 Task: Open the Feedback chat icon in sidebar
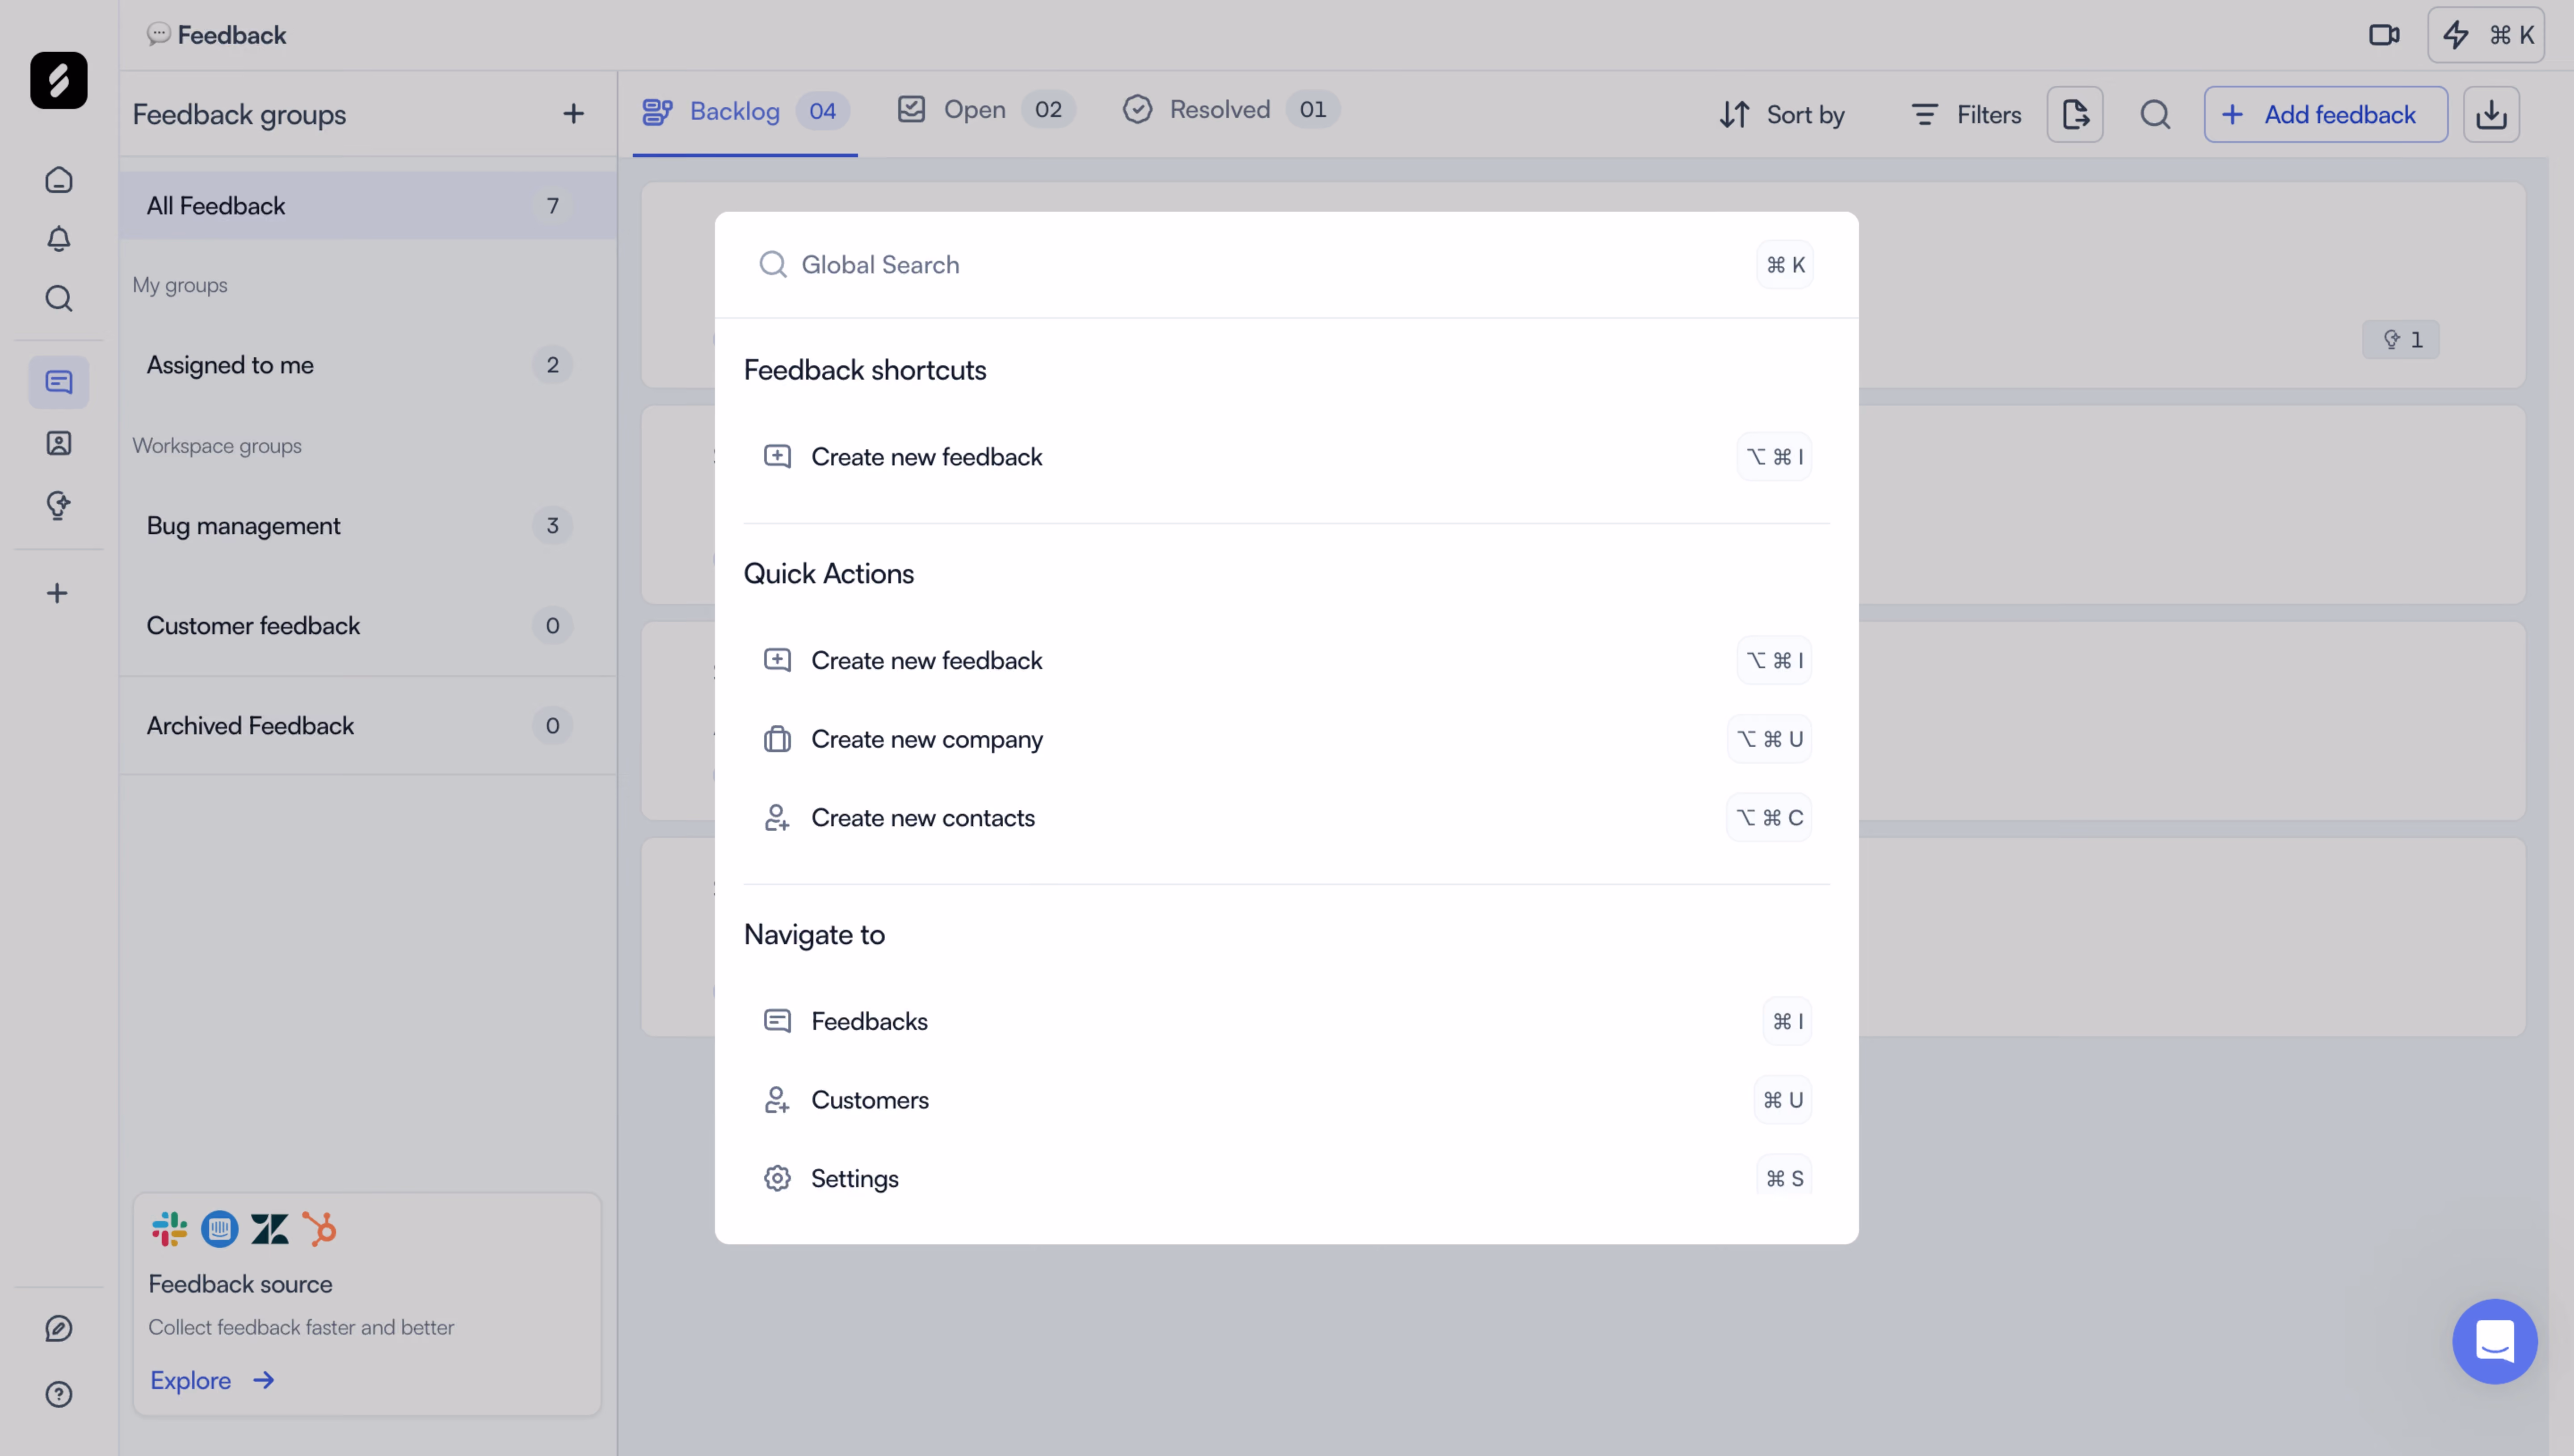click(x=59, y=382)
